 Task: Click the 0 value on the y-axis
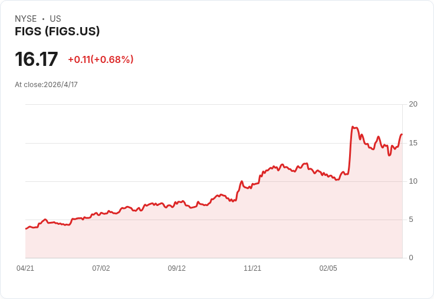click(411, 258)
